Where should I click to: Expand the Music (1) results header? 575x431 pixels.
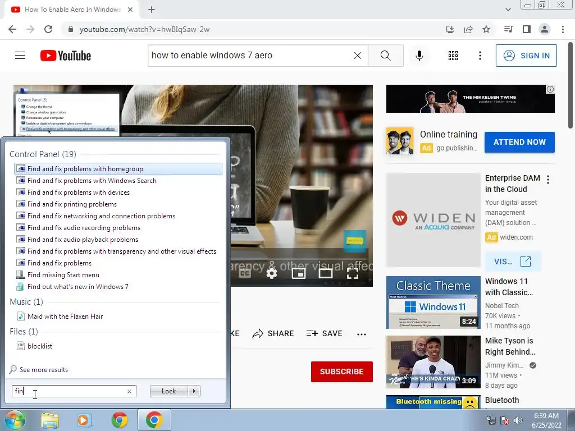click(x=26, y=302)
